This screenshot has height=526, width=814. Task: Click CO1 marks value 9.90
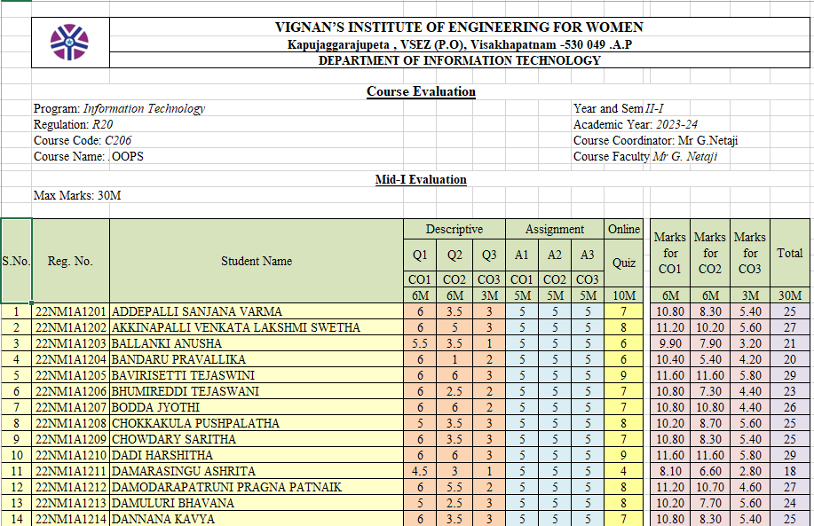pyautogui.click(x=670, y=343)
